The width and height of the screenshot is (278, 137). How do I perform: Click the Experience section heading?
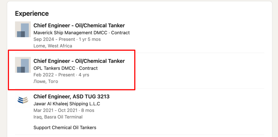pyautogui.click(x=32, y=14)
